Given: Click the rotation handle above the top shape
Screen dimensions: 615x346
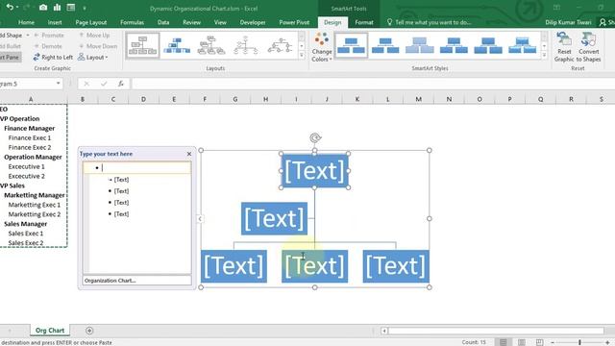Looking at the screenshot, I should pyautogui.click(x=315, y=137).
